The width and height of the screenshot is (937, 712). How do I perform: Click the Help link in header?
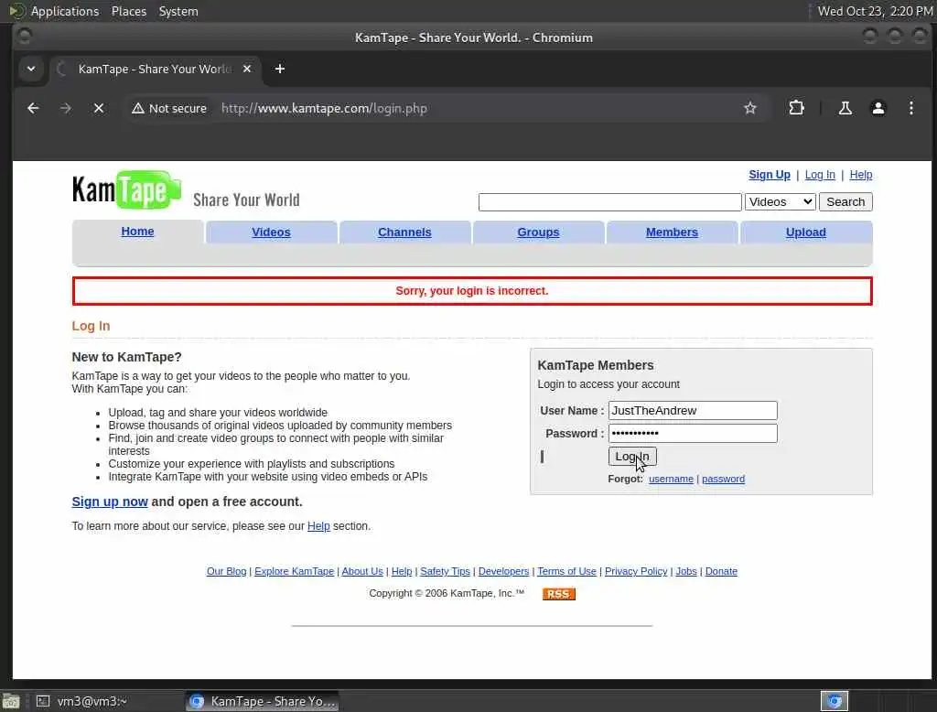click(x=860, y=175)
